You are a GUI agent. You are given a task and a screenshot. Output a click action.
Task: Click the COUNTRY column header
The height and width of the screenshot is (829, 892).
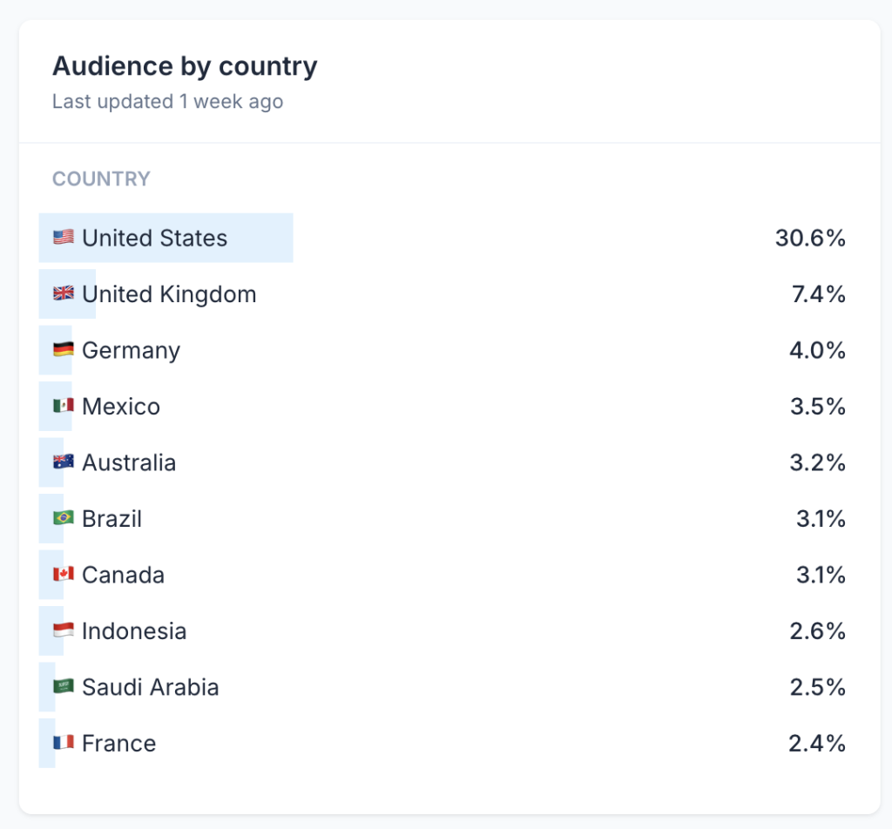coord(101,179)
